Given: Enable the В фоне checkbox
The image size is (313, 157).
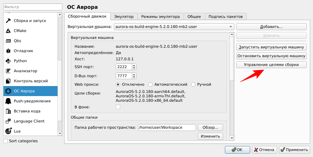Looking at the screenshot, I should point(118,107).
